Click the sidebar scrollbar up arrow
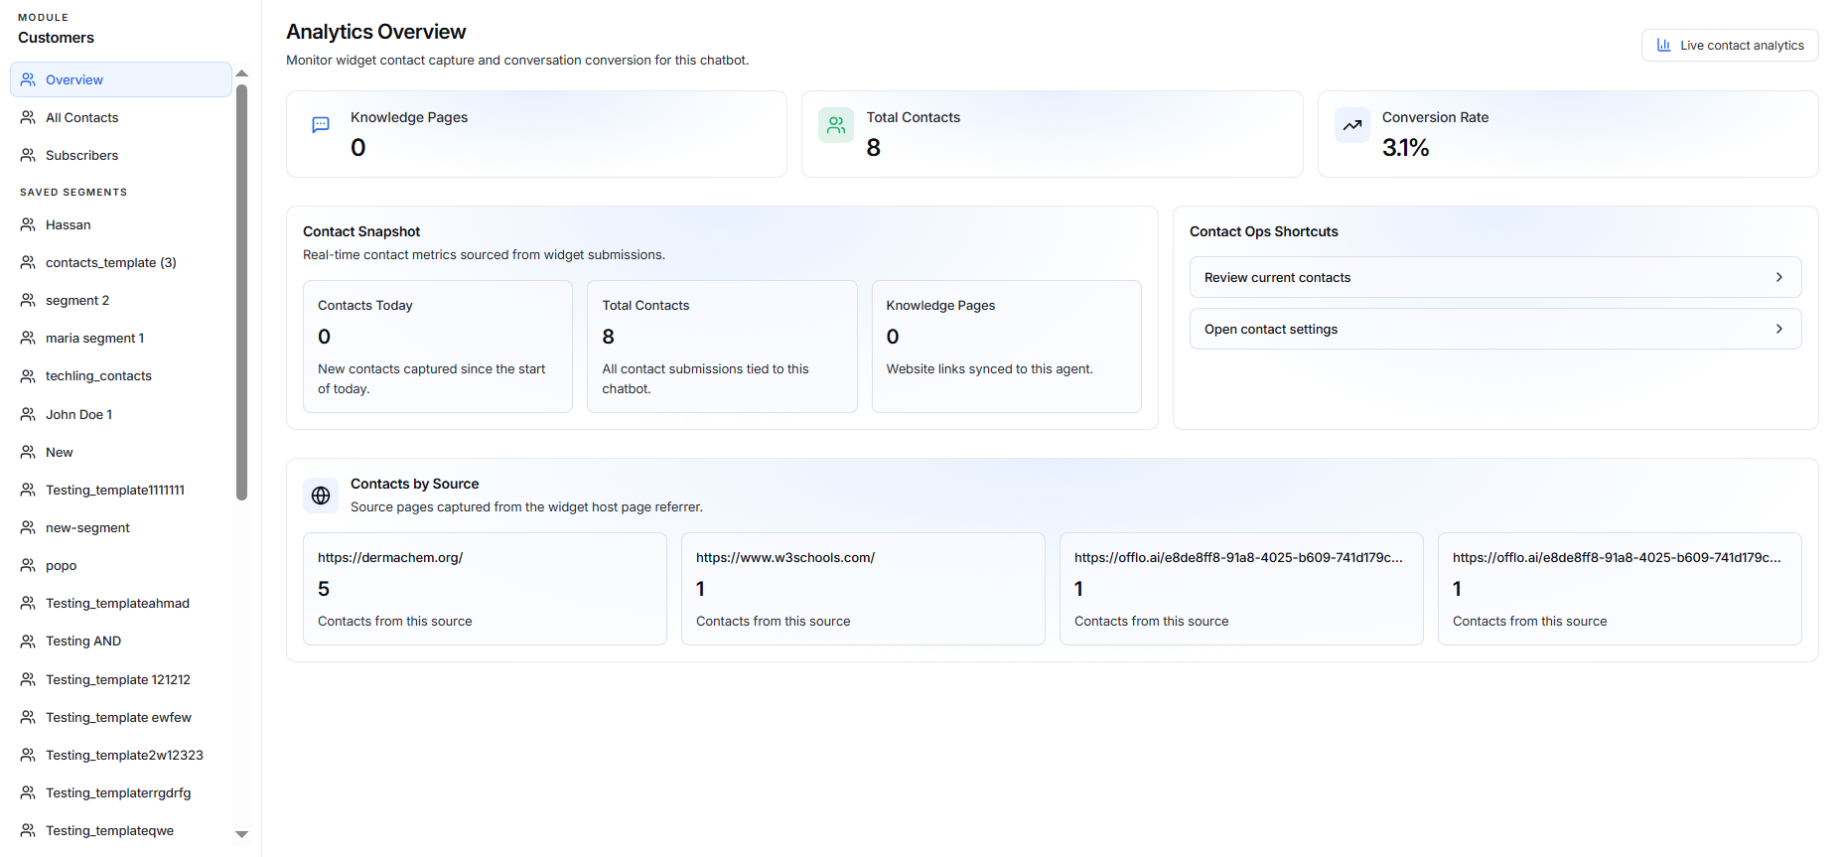 tap(241, 73)
